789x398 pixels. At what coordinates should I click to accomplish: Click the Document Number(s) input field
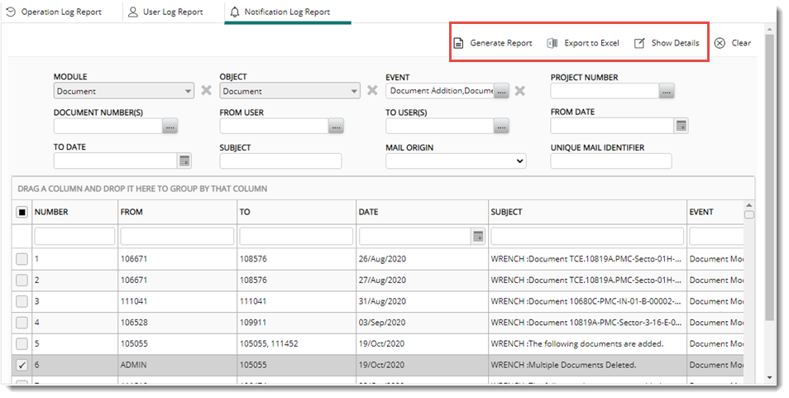pyautogui.click(x=108, y=127)
